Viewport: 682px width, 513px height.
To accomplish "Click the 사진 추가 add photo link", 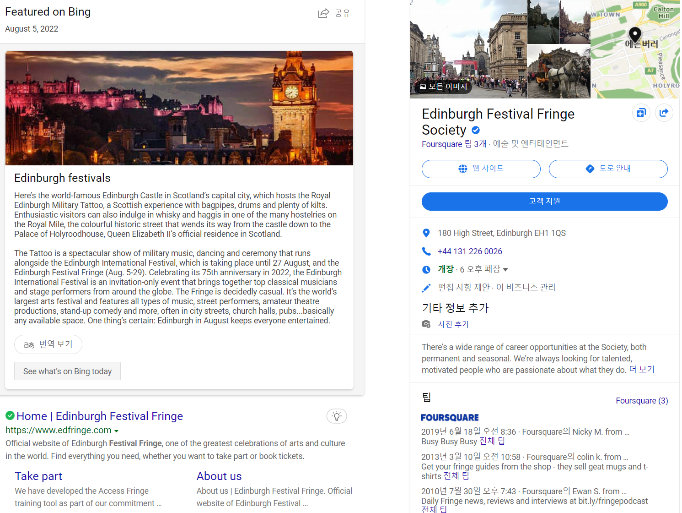I will (x=453, y=324).
